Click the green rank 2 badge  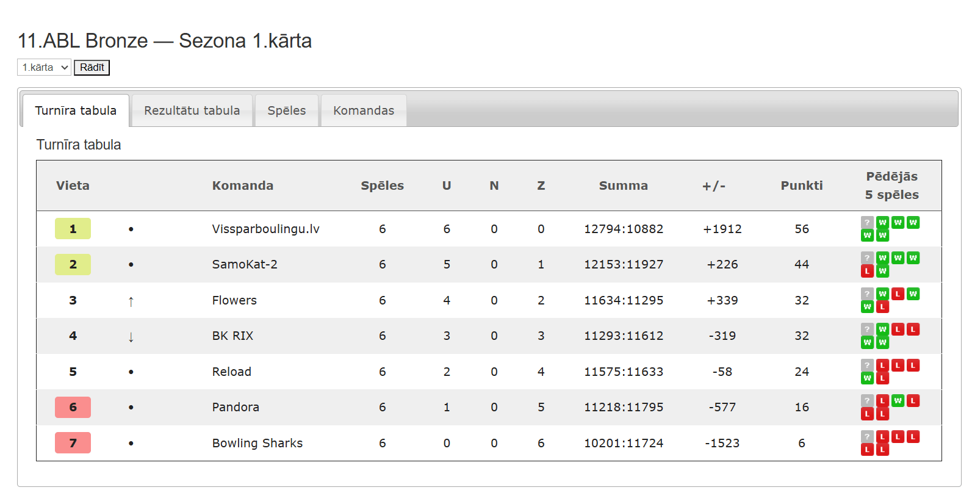coord(73,264)
